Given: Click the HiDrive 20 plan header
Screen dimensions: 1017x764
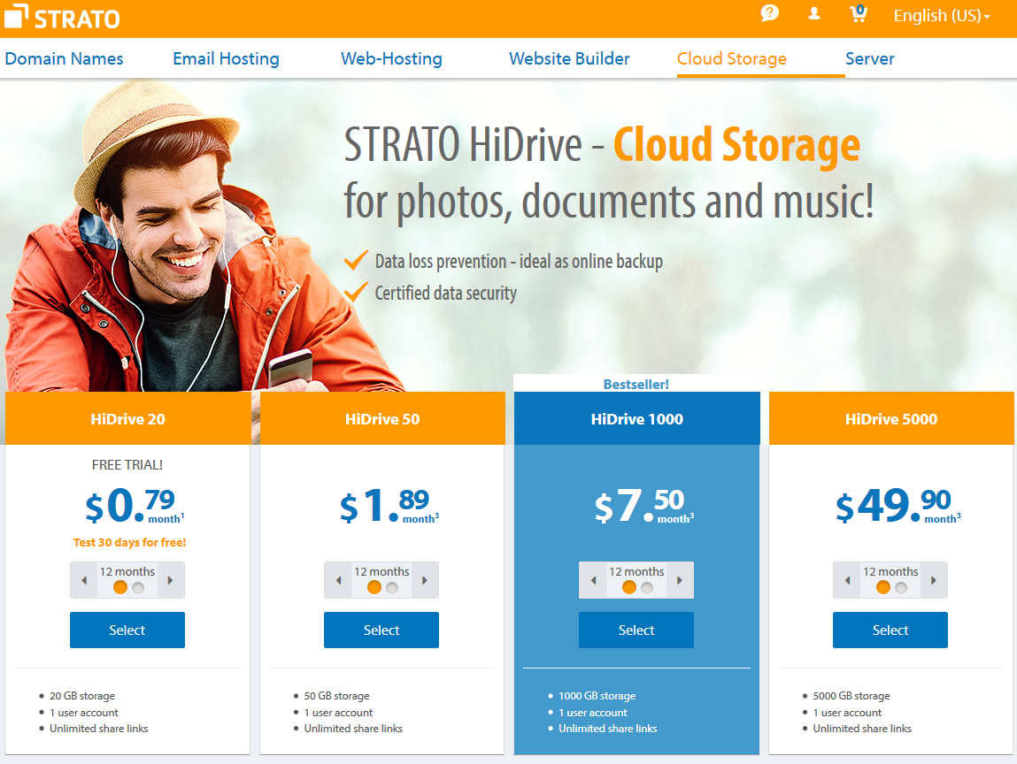Looking at the screenshot, I should tap(127, 418).
